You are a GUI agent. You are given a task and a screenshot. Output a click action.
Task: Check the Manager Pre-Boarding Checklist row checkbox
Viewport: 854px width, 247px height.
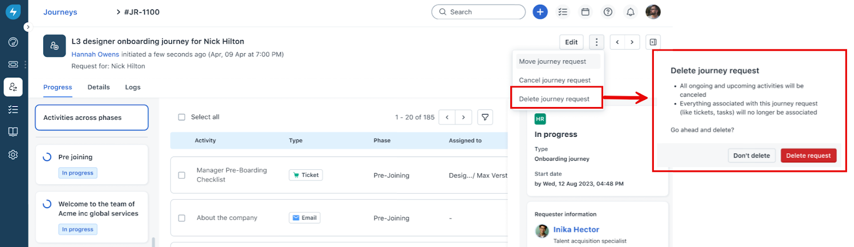pyautogui.click(x=181, y=175)
